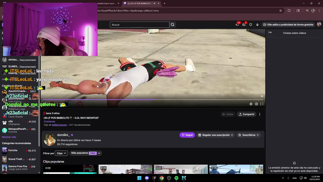Mute the tab audio speaker icon
Image resolution: width=323 pixels, height=182 pixels.
point(154,3)
